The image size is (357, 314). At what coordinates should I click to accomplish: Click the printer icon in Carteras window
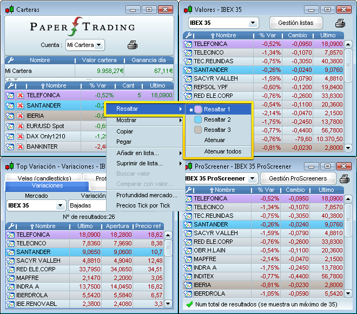(x=133, y=45)
